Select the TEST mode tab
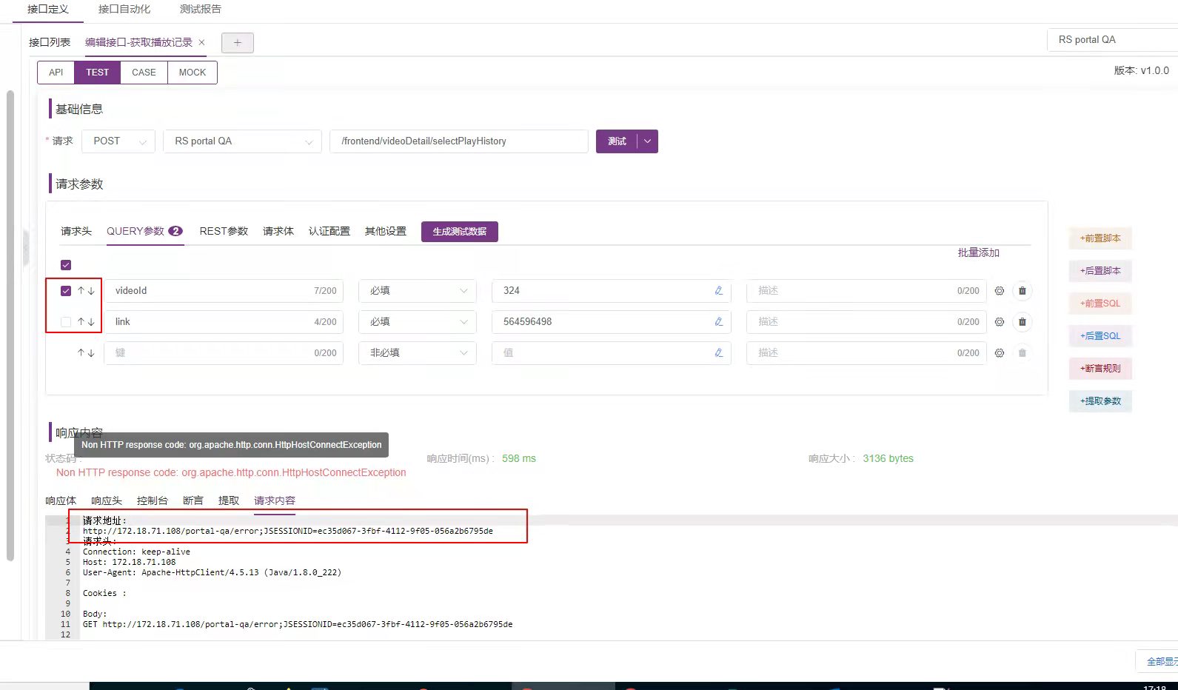 [97, 73]
